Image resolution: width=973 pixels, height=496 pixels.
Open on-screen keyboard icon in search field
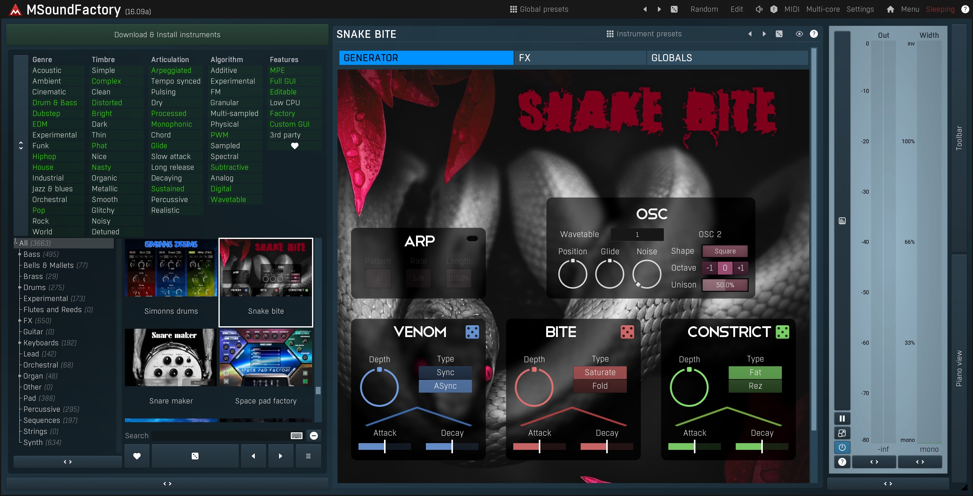[297, 436]
